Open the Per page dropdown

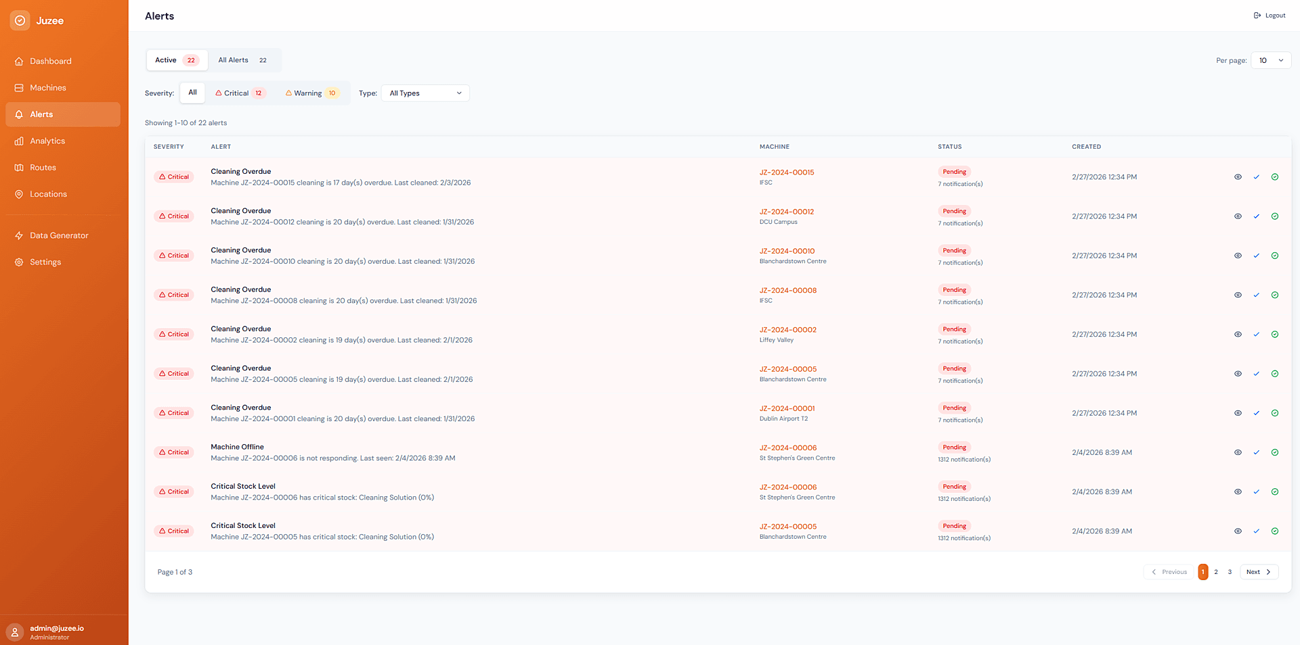pos(1271,60)
